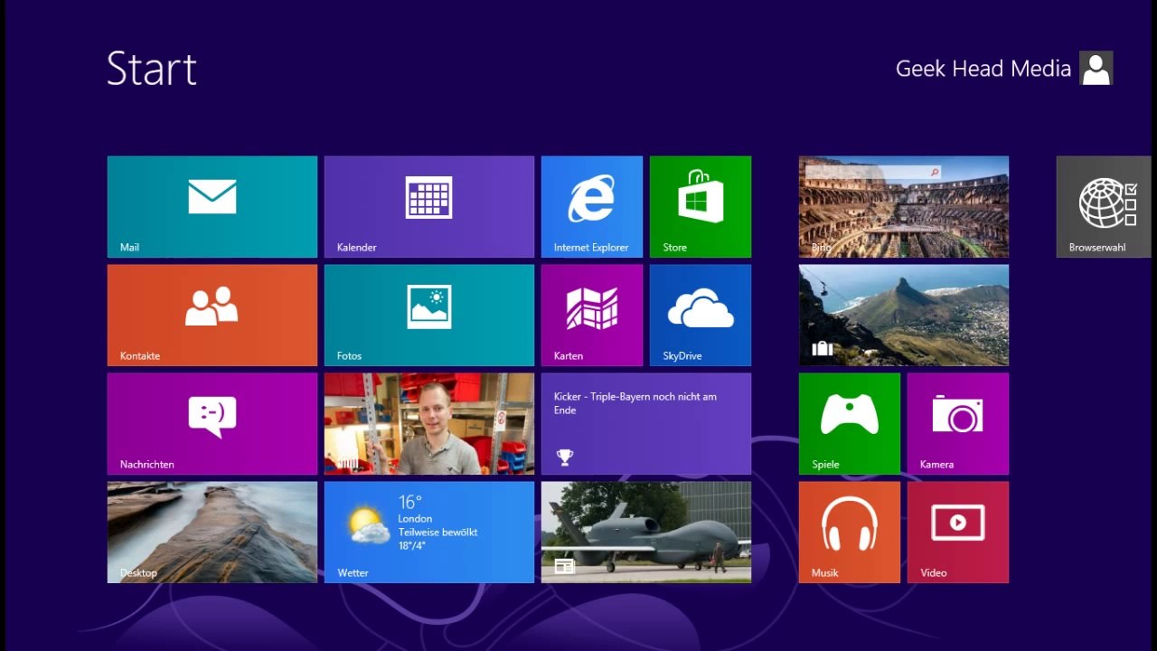Open the live tile showing man in warehouse
Image resolution: width=1157 pixels, height=651 pixels.
click(x=429, y=424)
